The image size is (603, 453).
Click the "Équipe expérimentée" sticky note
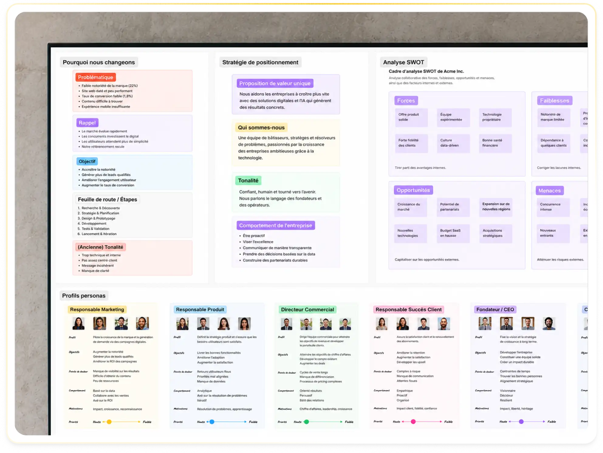tap(453, 118)
